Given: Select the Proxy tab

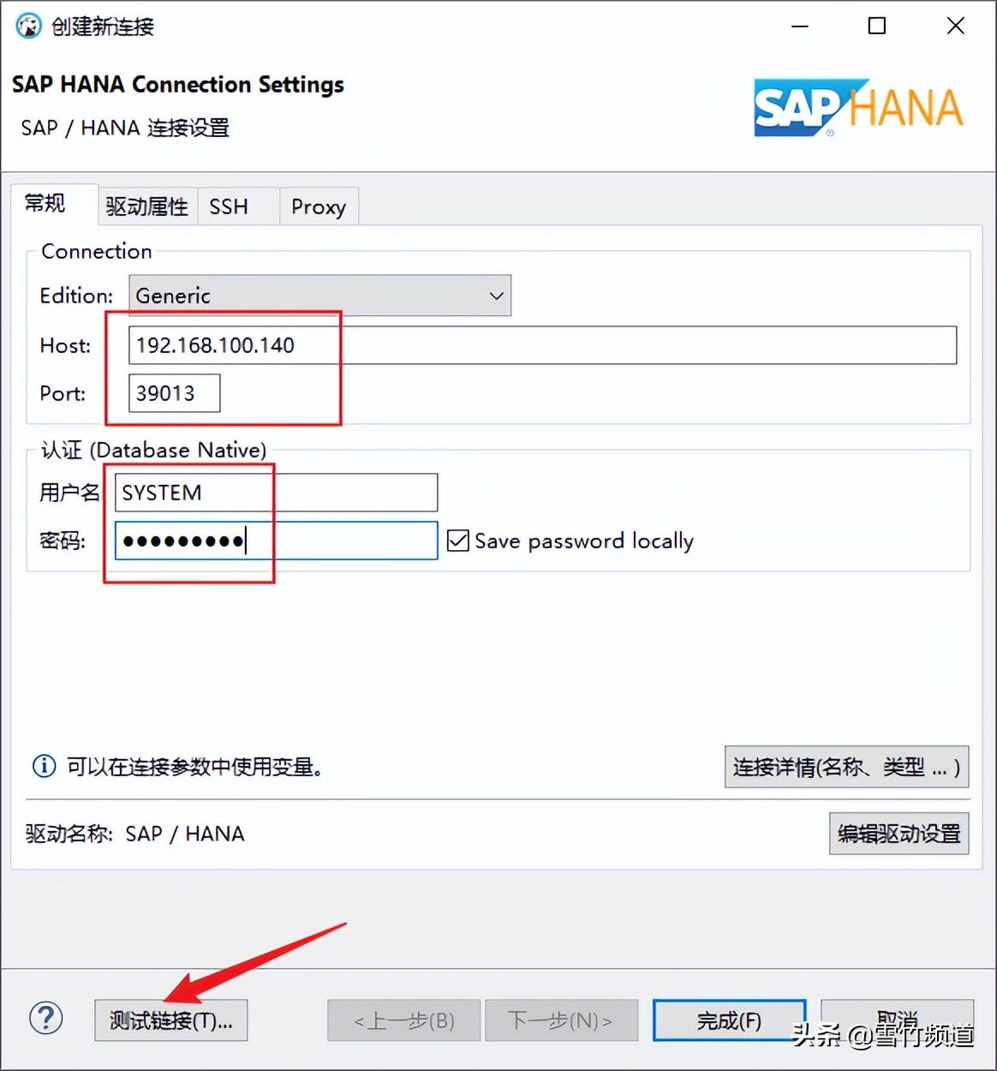Looking at the screenshot, I should [x=318, y=206].
